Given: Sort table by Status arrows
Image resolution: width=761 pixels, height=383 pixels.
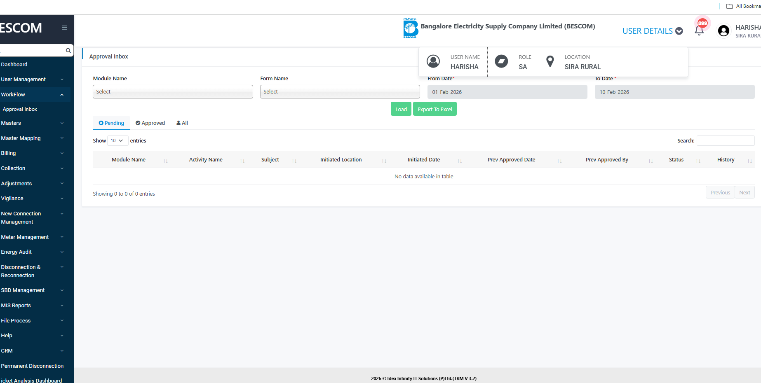Looking at the screenshot, I should (698, 161).
